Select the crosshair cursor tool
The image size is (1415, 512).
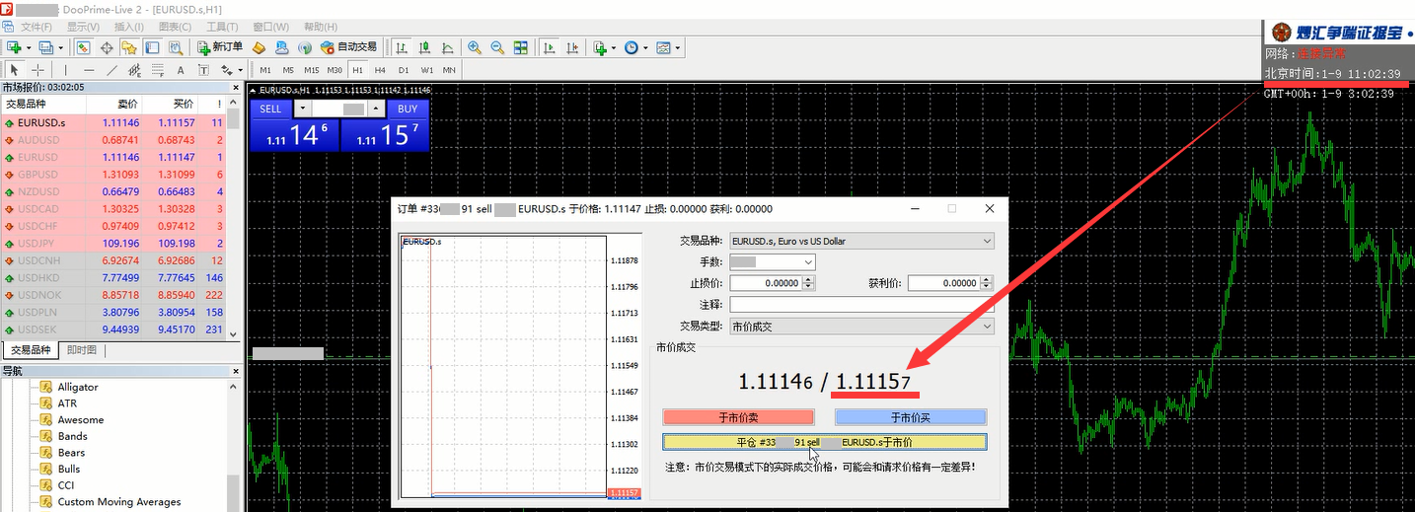click(x=38, y=70)
